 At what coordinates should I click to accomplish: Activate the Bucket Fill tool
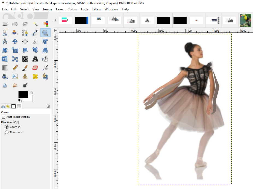click(x=45, y=59)
